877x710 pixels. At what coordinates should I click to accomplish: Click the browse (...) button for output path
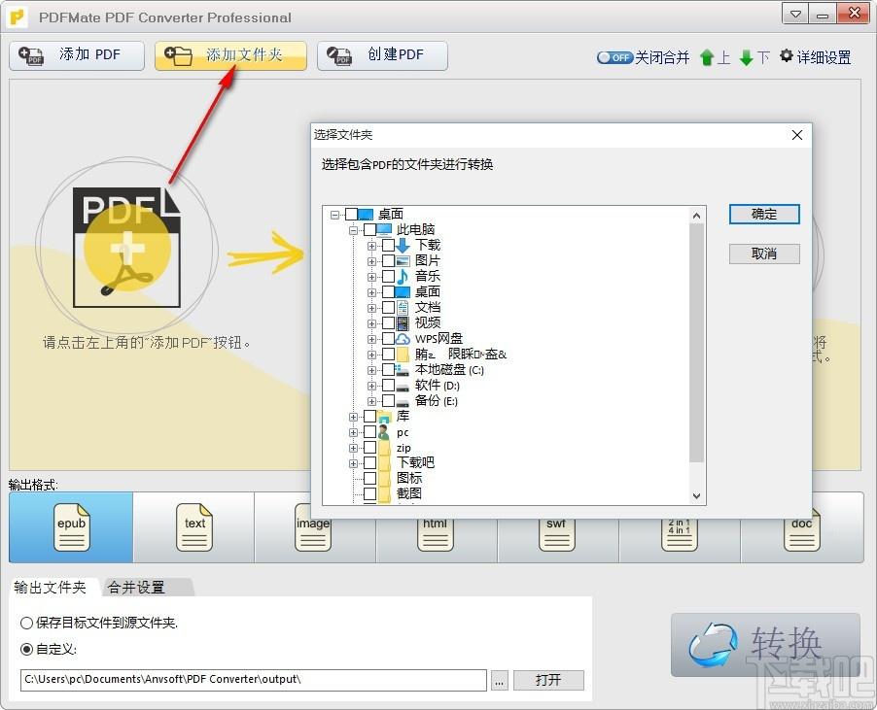click(500, 681)
